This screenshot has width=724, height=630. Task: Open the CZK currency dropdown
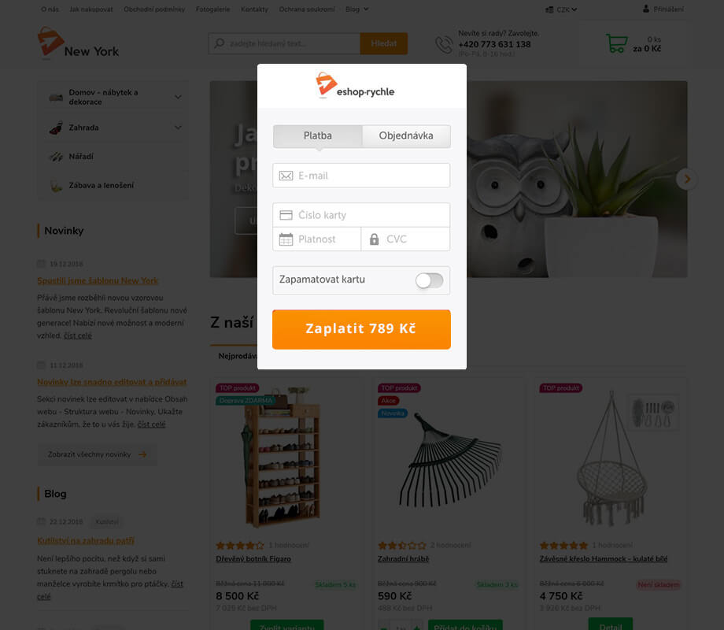(561, 9)
